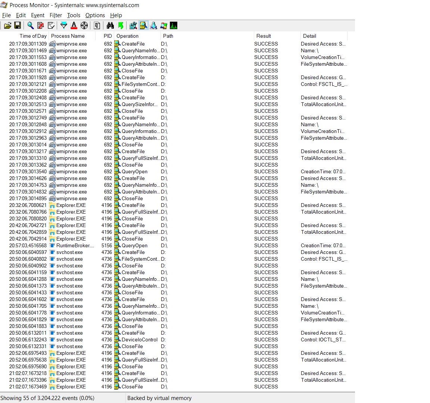Click the Process Name column header
Screen dimensions: 430x403
[68, 36]
